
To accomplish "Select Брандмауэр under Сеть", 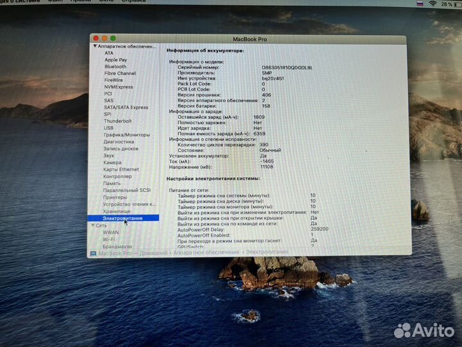I will point(117,246).
